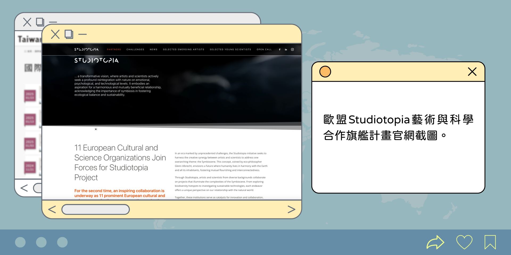This screenshot has height=255, width=511.
Task: Share the page using the arrow icon
Action: (x=435, y=242)
